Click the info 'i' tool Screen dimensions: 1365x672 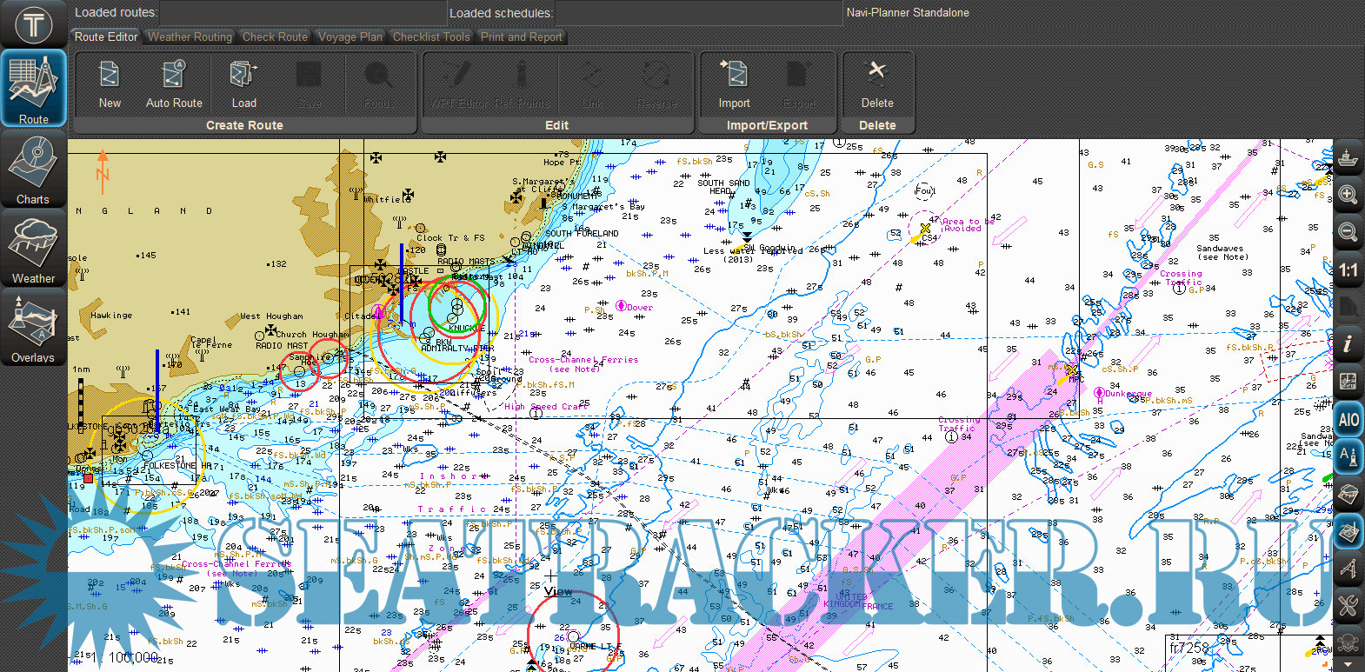coord(1348,343)
